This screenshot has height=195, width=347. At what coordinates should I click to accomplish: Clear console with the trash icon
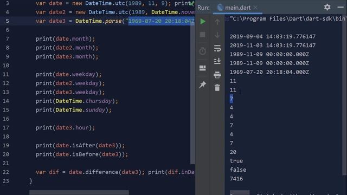217,88
